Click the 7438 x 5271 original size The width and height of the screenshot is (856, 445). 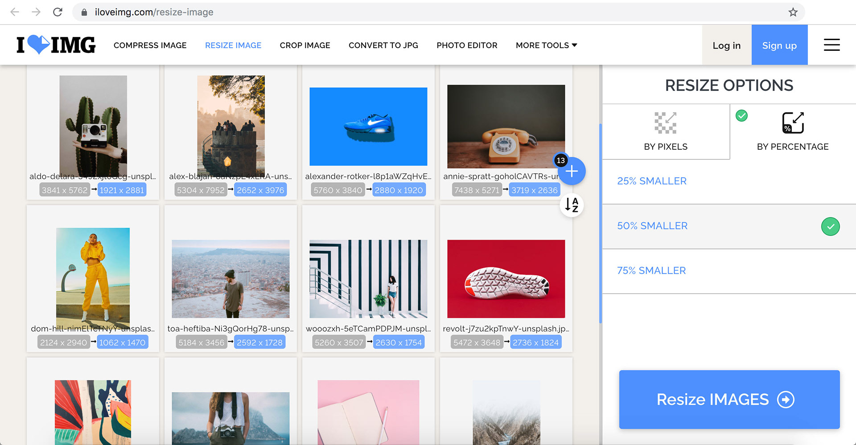(477, 190)
